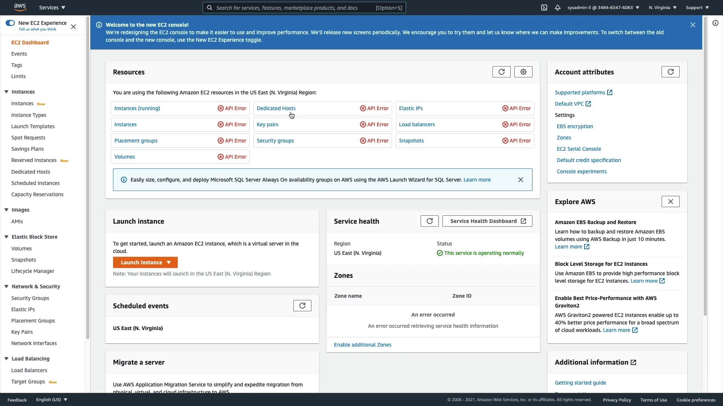Collapse the Instances sidebar section
The image size is (723, 406).
(x=6, y=92)
